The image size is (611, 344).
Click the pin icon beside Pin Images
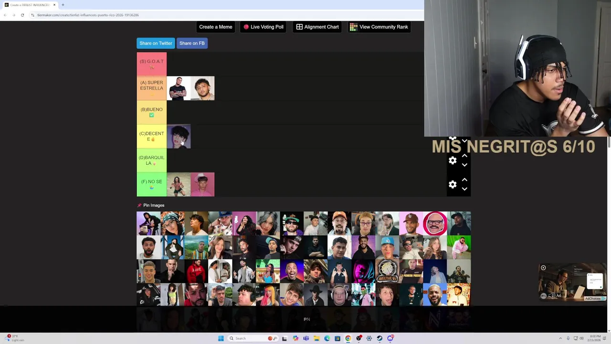139,205
